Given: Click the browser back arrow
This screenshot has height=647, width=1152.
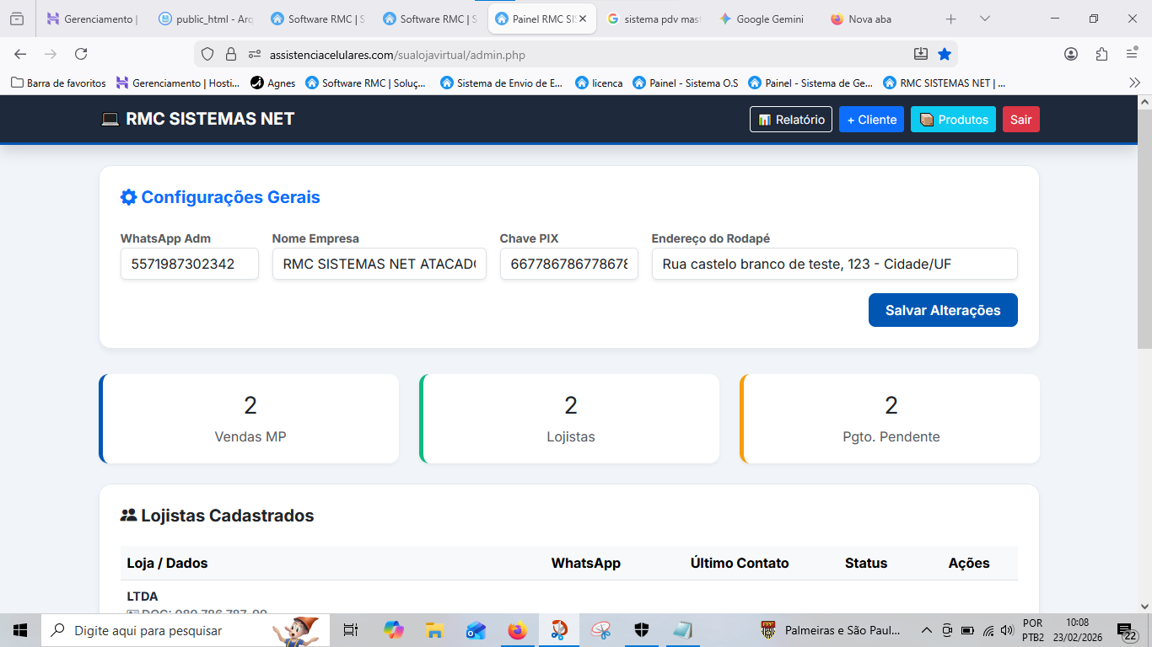Looking at the screenshot, I should [20, 54].
